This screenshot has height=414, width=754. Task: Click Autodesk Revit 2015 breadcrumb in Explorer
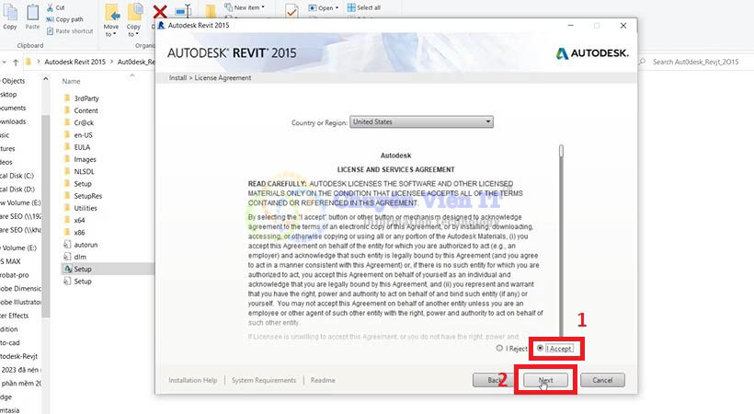click(x=75, y=62)
